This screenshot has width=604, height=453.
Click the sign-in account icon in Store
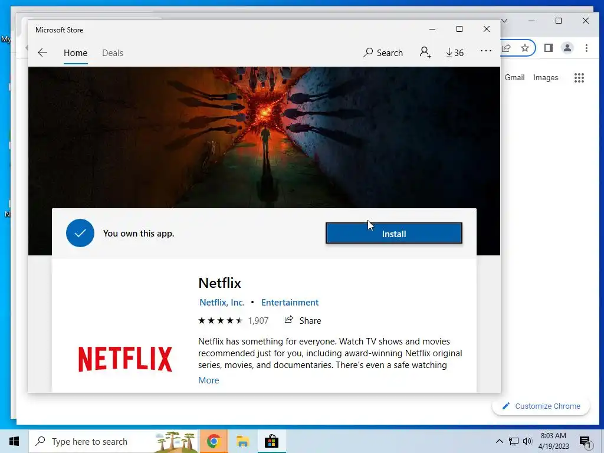[425, 52]
